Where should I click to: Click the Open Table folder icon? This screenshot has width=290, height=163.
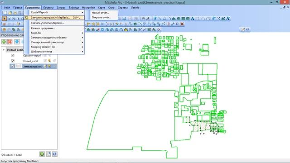point(10,13)
